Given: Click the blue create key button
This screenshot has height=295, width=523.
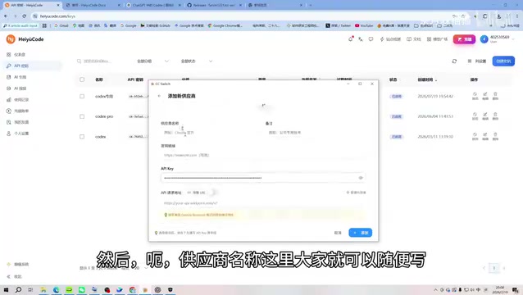Looking at the screenshot, I should click(503, 61).
